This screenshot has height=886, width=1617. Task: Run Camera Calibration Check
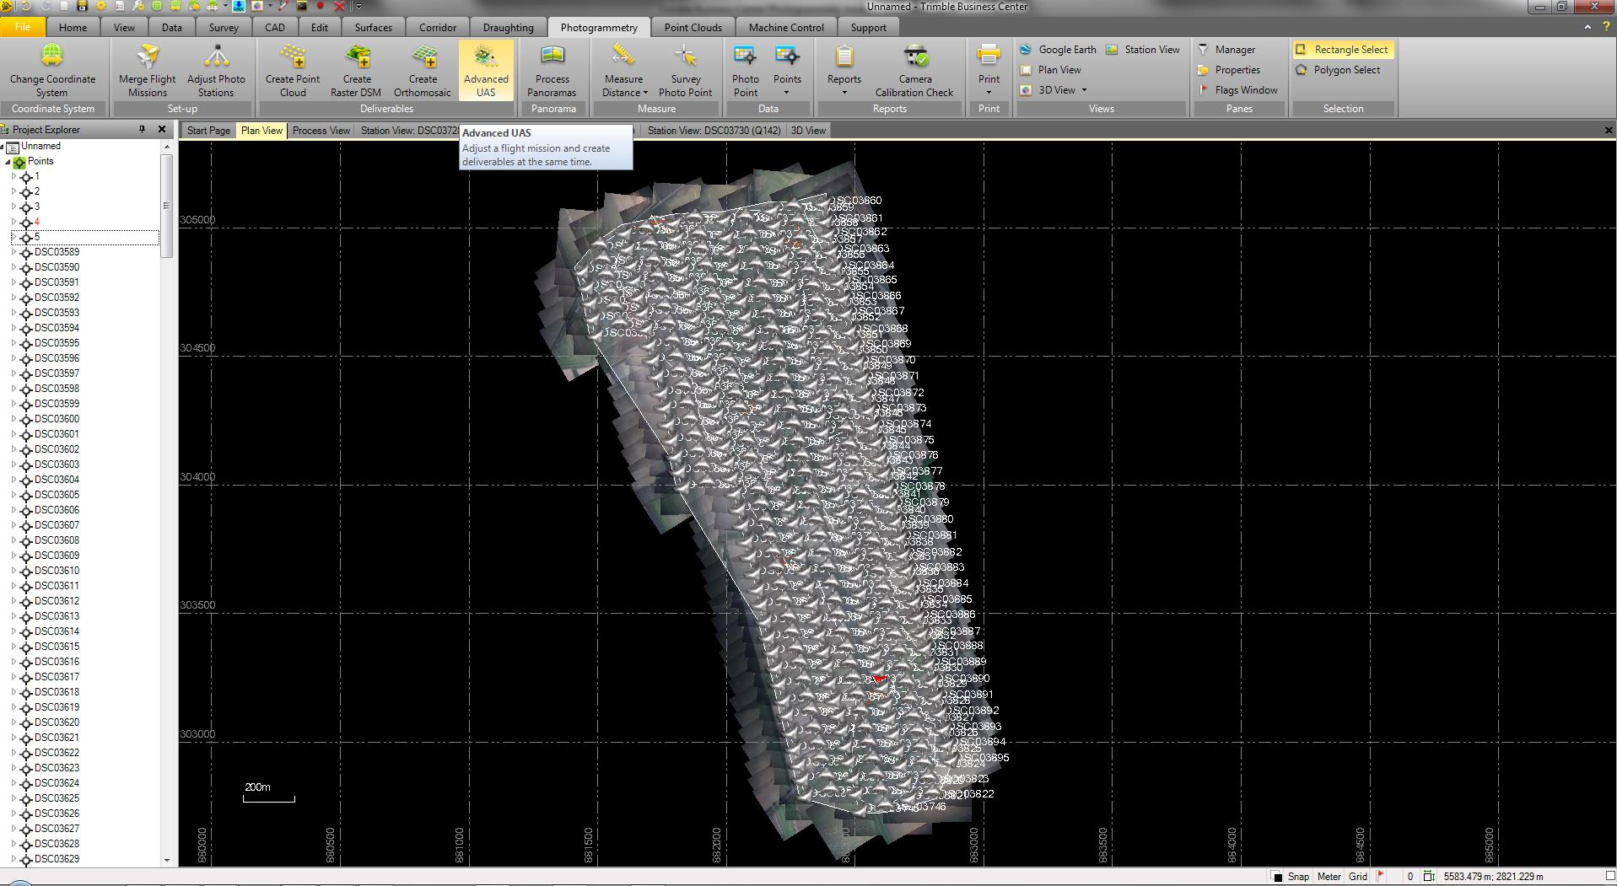[914, 70]
